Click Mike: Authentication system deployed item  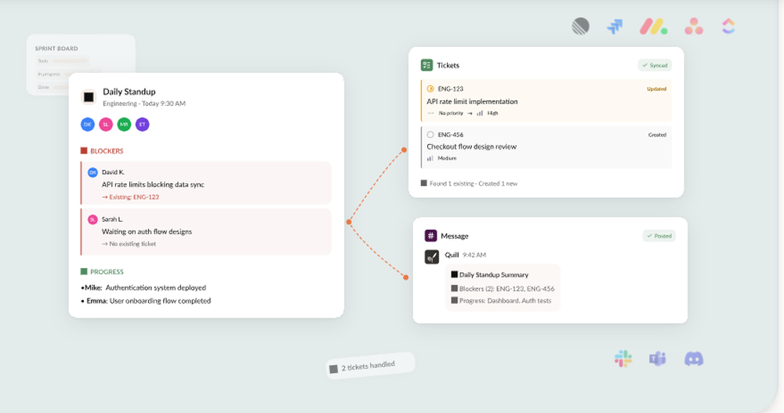click(143, 288)
